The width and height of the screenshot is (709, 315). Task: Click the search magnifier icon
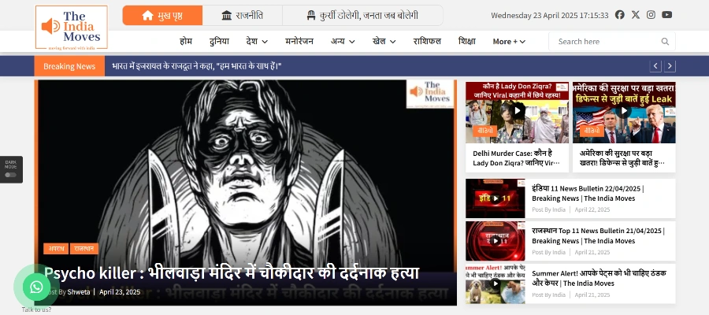coord(665,42)
